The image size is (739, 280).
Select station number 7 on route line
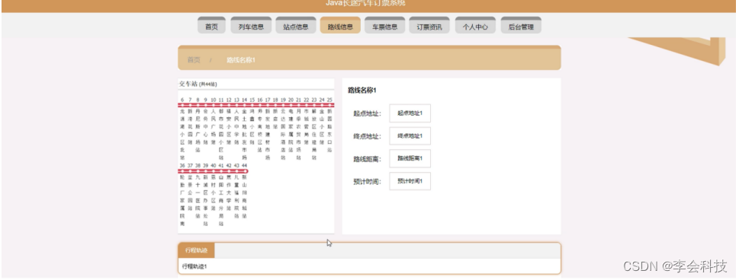pyautogui.click(x=190, y=100)
